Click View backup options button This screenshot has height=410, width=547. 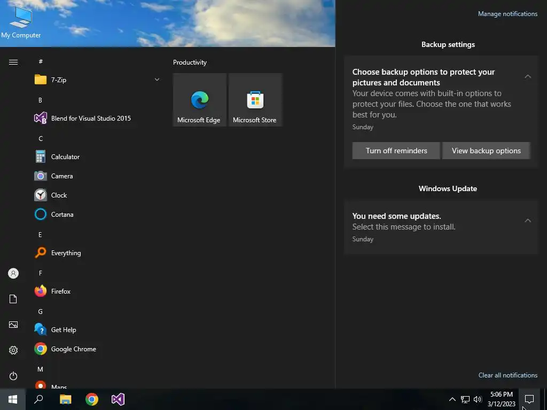[486, 151]
